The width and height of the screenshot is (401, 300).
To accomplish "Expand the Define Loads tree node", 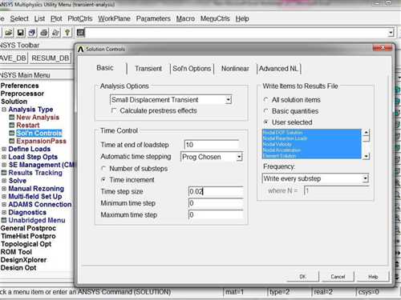I will [4, 149].
